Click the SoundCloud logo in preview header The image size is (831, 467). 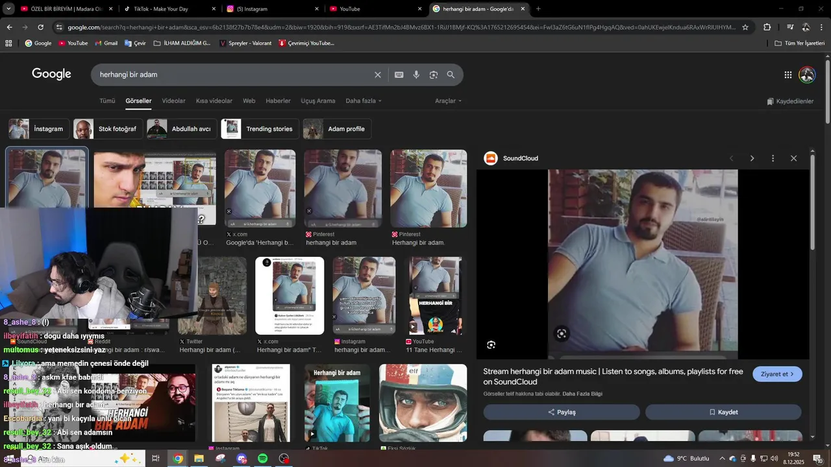[491, 158]
